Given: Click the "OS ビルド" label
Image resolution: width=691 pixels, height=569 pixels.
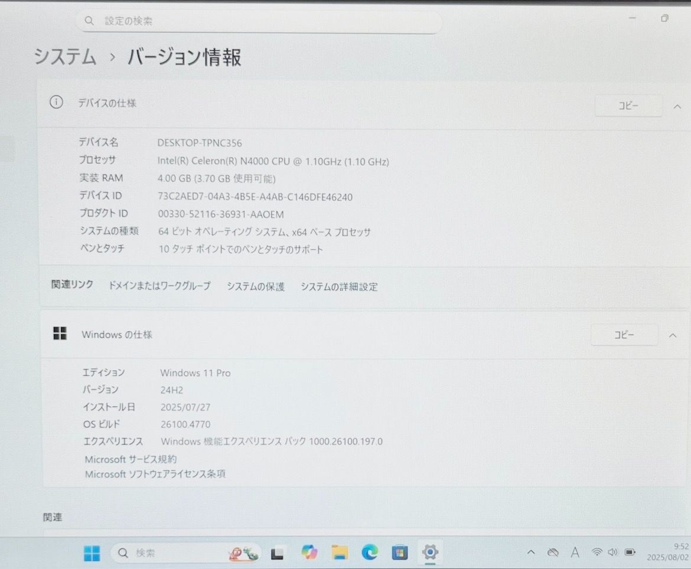Looking at the screenshot, I should pyautogui.click(x=102, y=424).
